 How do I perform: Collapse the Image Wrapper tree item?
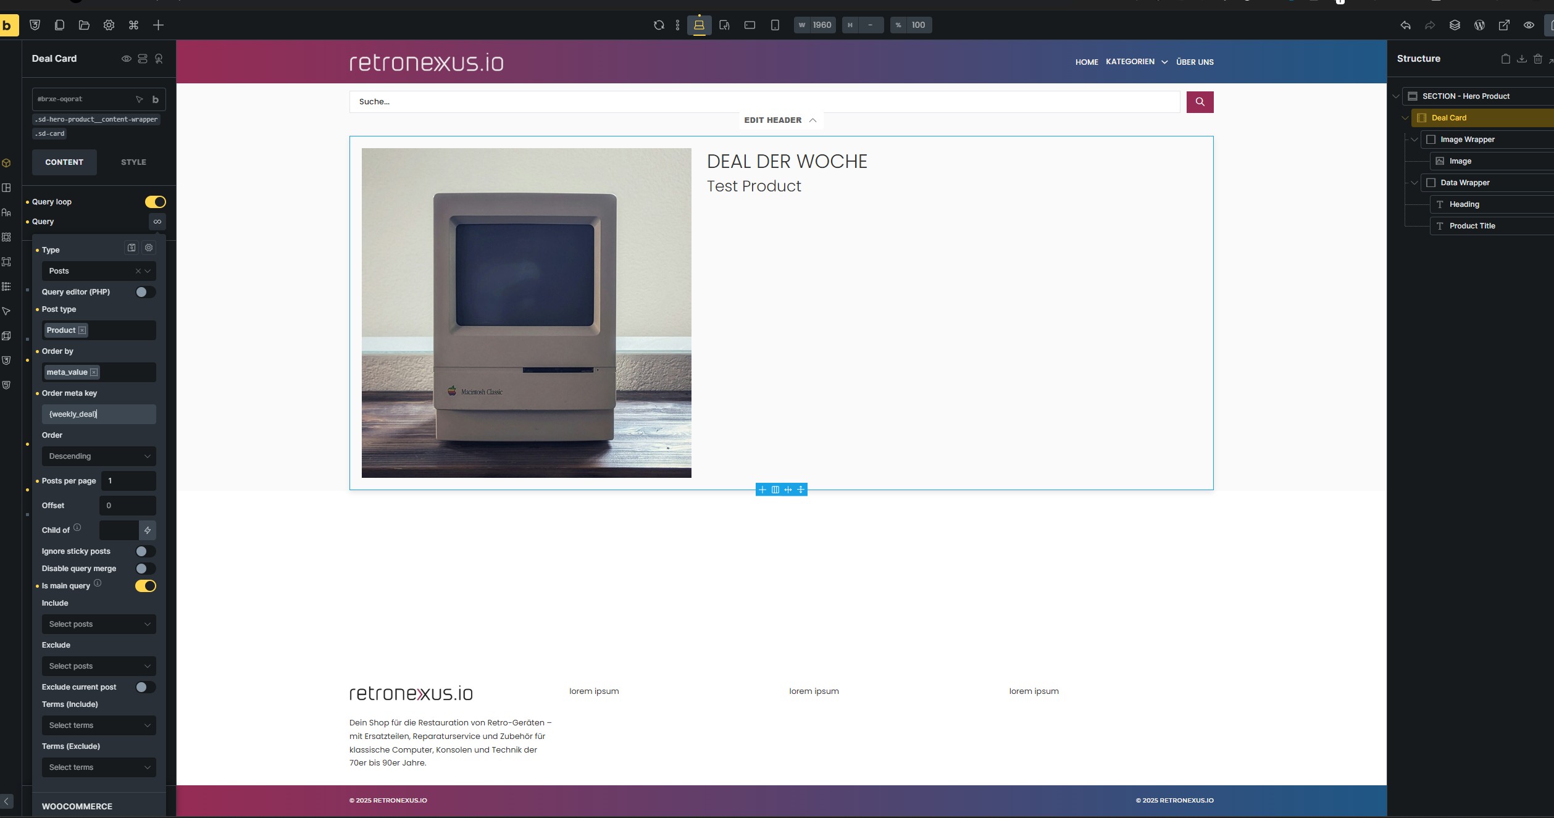coord(1414,140)
